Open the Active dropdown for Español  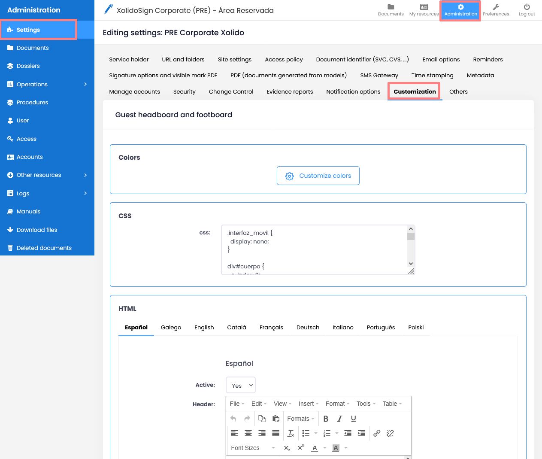(240, 385)
